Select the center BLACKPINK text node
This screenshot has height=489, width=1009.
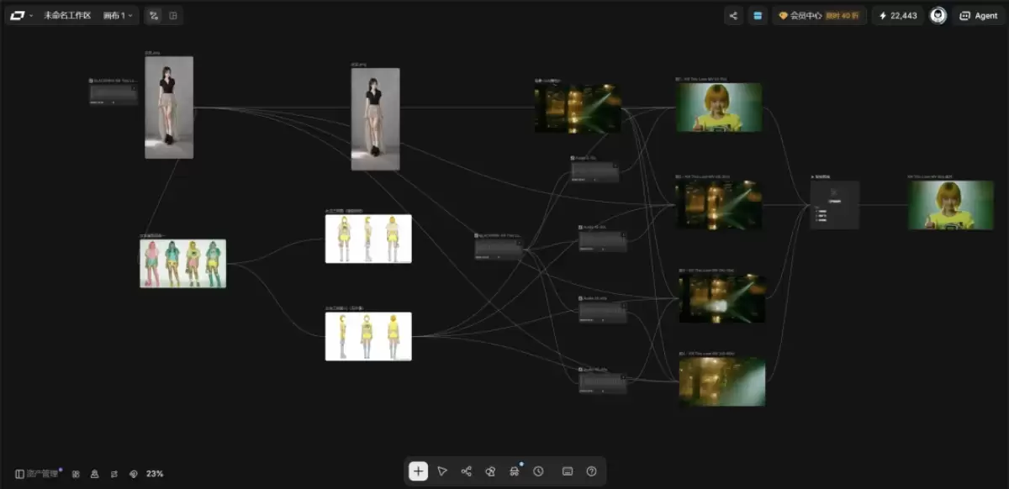(x=499, y=249)
